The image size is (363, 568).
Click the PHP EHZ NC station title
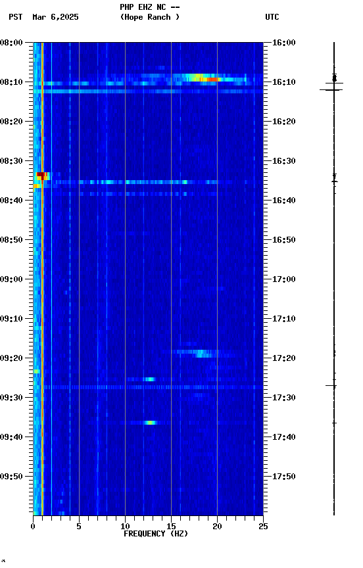(150, 7)
